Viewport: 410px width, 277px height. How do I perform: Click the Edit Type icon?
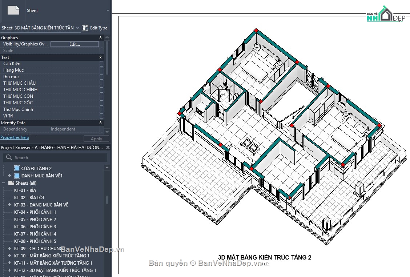click(x=85, y=28)
